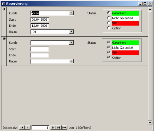
Task: Expand the Raum dropdown showing 104
Action: click(x=71, y=32)
